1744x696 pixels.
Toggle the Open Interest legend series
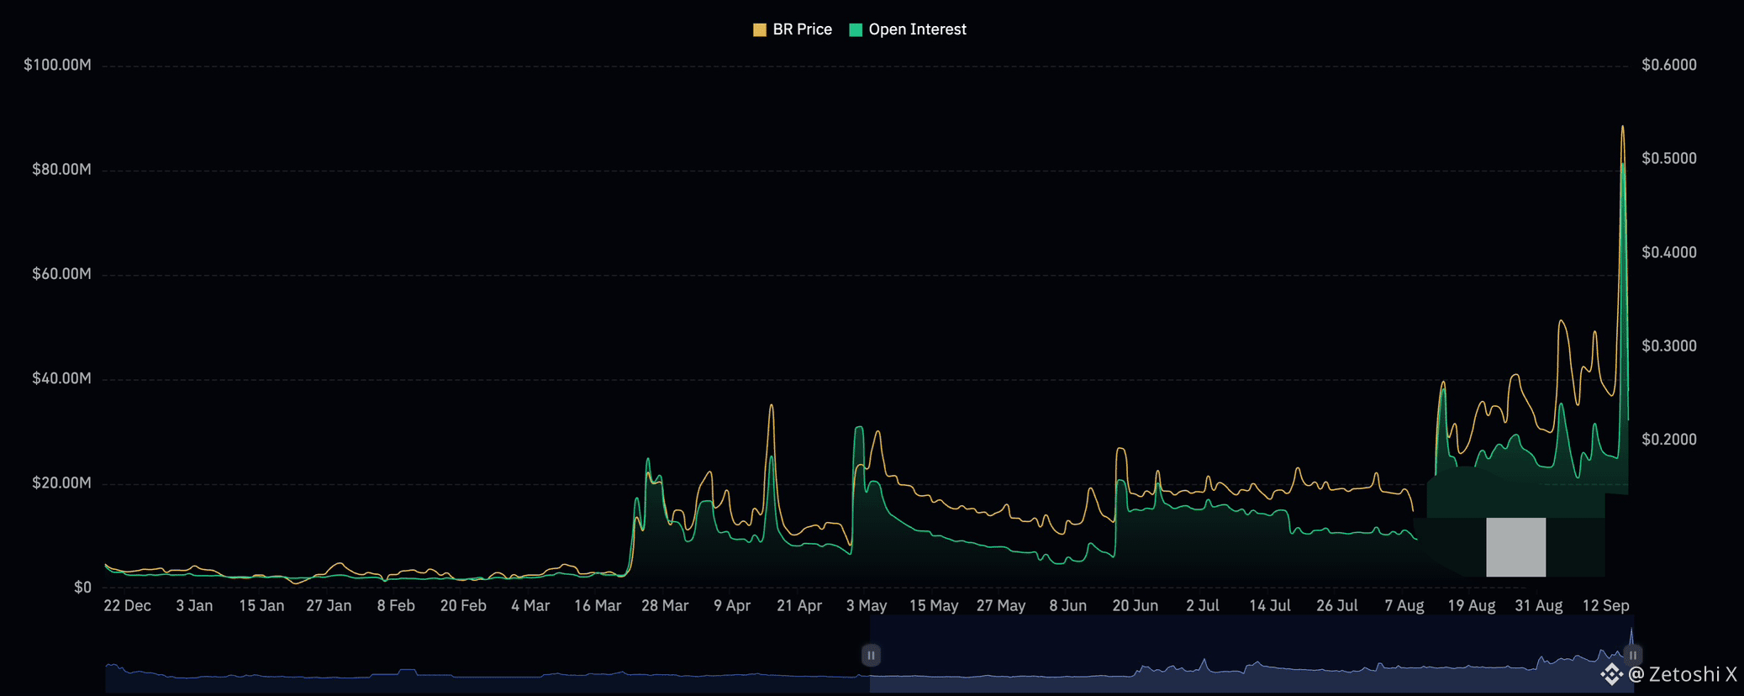pos(908,29)
